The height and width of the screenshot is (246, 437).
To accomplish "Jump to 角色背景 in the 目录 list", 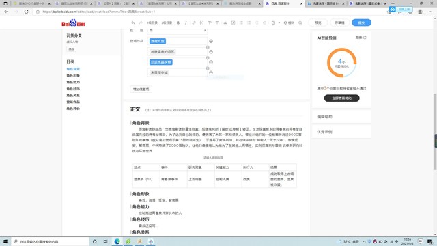I will point(73,69).
